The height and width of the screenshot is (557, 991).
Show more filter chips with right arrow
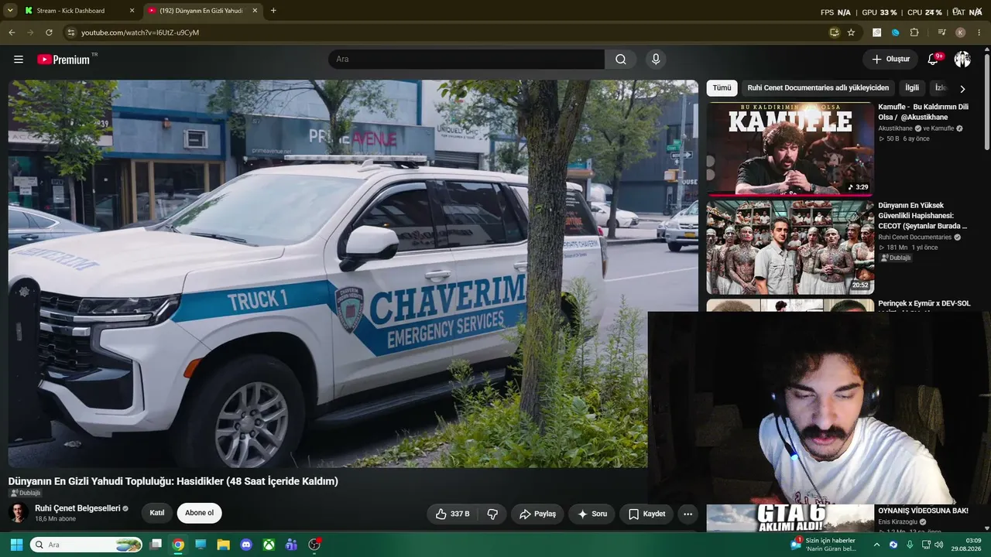[962, 89]
